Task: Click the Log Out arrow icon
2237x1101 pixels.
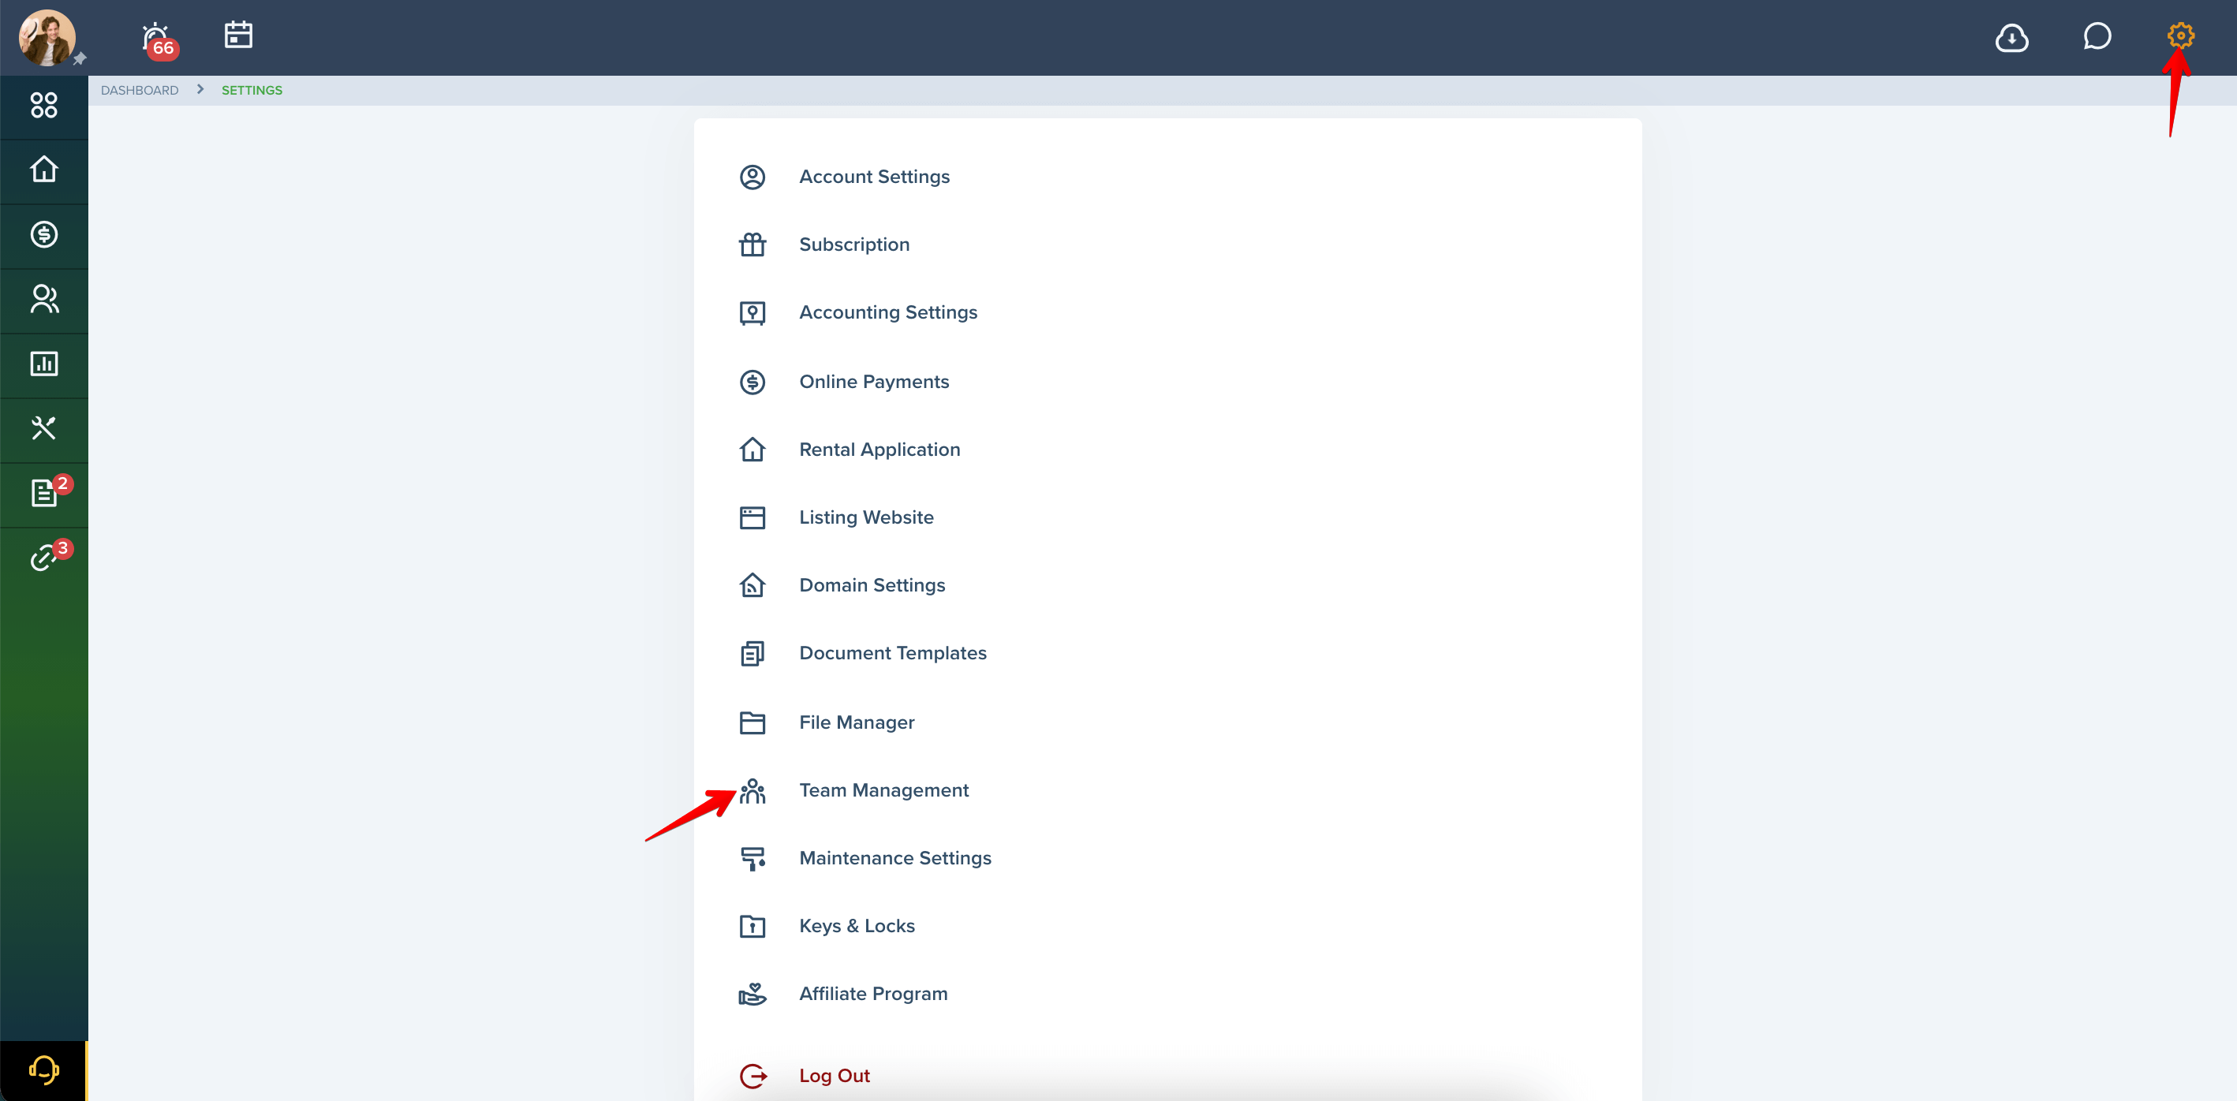Action: (x=753, y=1076)
